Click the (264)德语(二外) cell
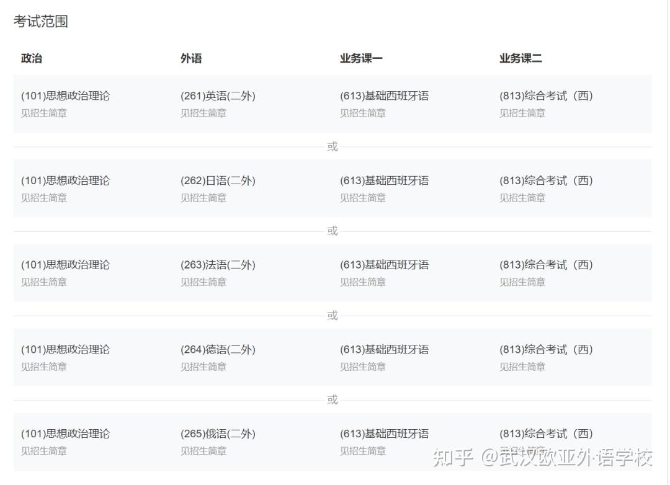The height and width of the screenshot is (485, 670). (218, 350)
